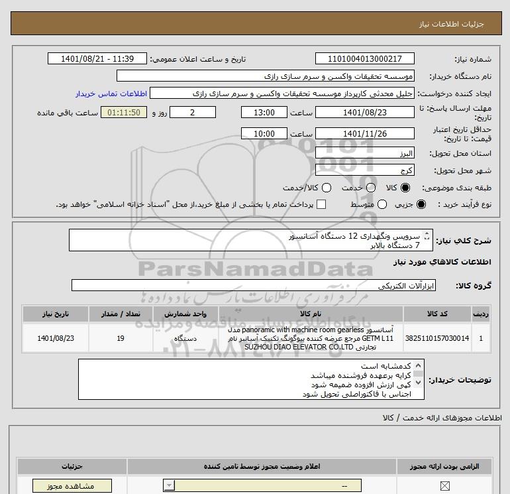The width and height of the screenshot is (510, 494).
Task: Select the خدمت radio button
Action: click(371, 188)
